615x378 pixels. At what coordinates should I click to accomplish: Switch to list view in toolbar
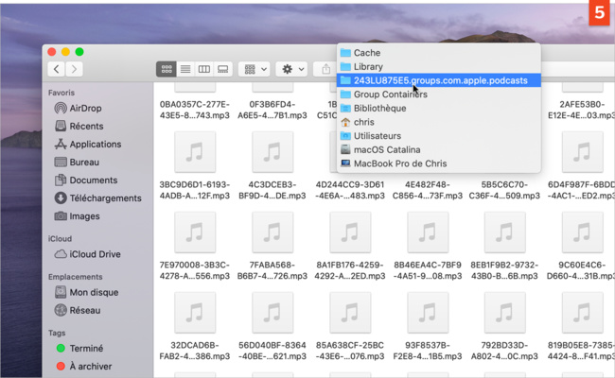[x=185, y=69]
